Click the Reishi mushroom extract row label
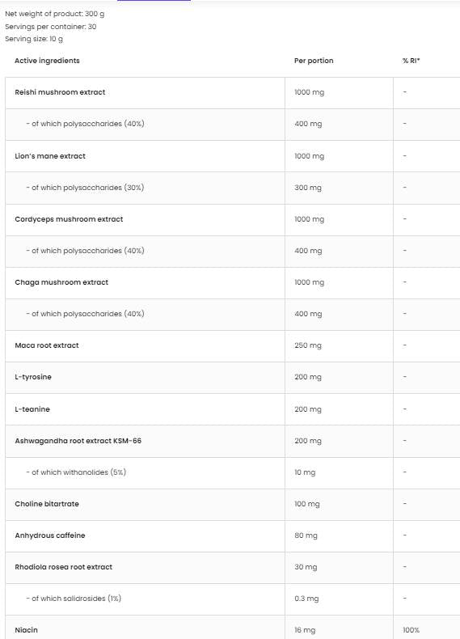Screen dimensions: 460x639 click(x=60, y=92)
